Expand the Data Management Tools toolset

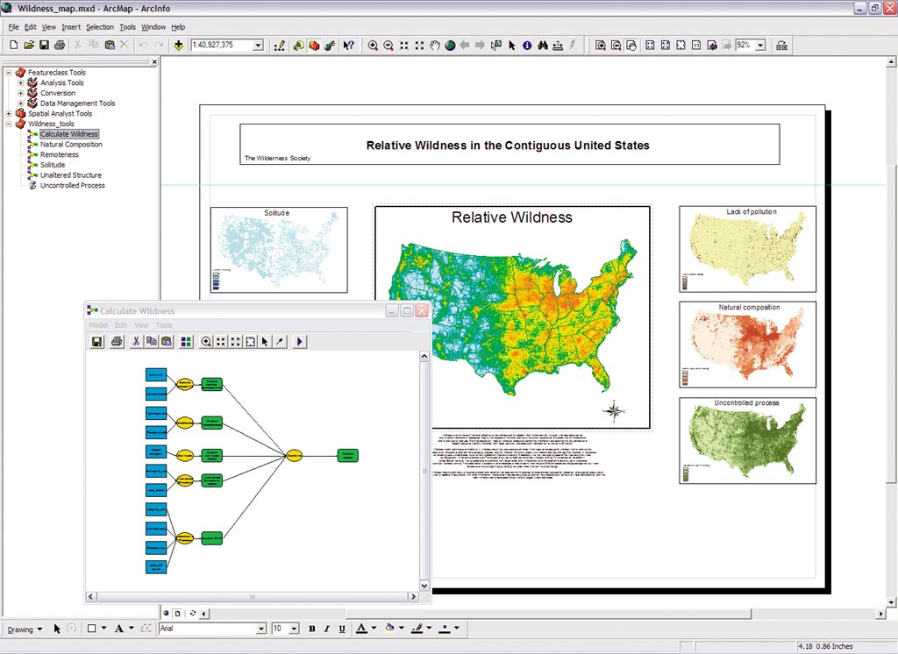coord(21,103)
